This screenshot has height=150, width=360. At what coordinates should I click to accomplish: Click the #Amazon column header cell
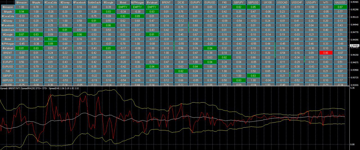click(22, 2)
